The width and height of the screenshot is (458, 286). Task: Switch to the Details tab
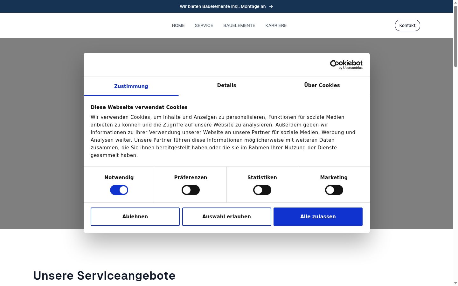click(226, 85)
